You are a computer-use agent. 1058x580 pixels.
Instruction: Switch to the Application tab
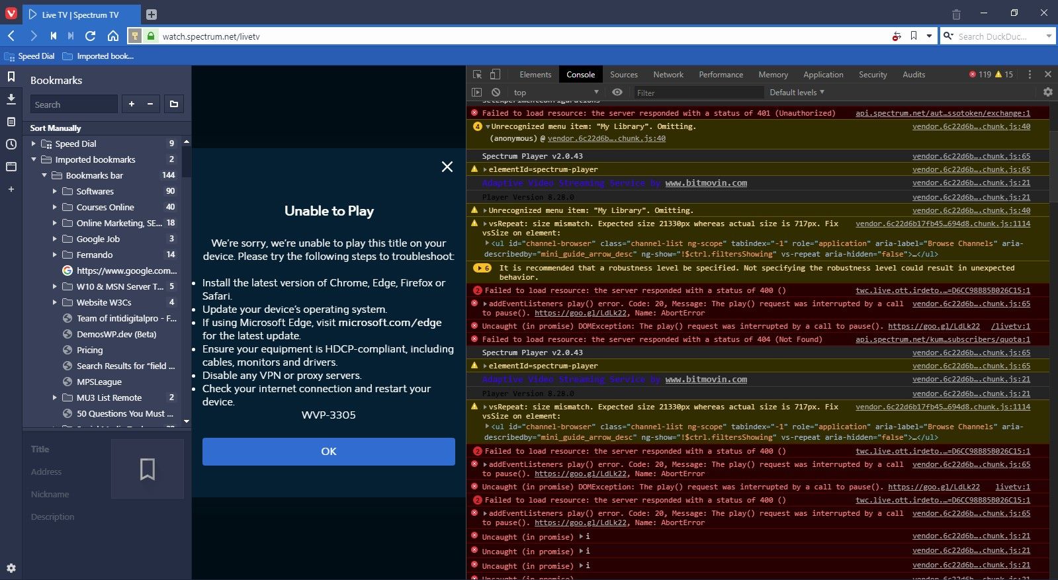coord(823,75)
